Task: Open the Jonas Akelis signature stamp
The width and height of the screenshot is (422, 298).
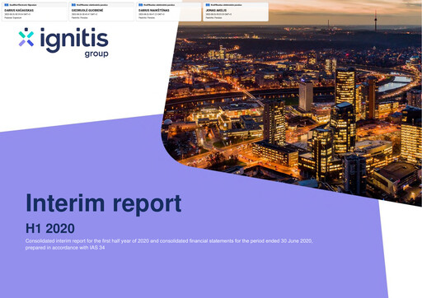Action: click(x=236, y=12)
